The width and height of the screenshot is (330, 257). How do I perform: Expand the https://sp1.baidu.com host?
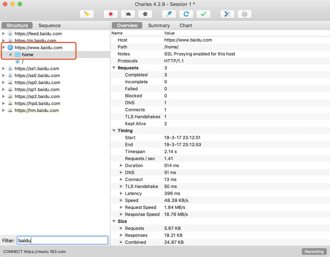(4, 90)
